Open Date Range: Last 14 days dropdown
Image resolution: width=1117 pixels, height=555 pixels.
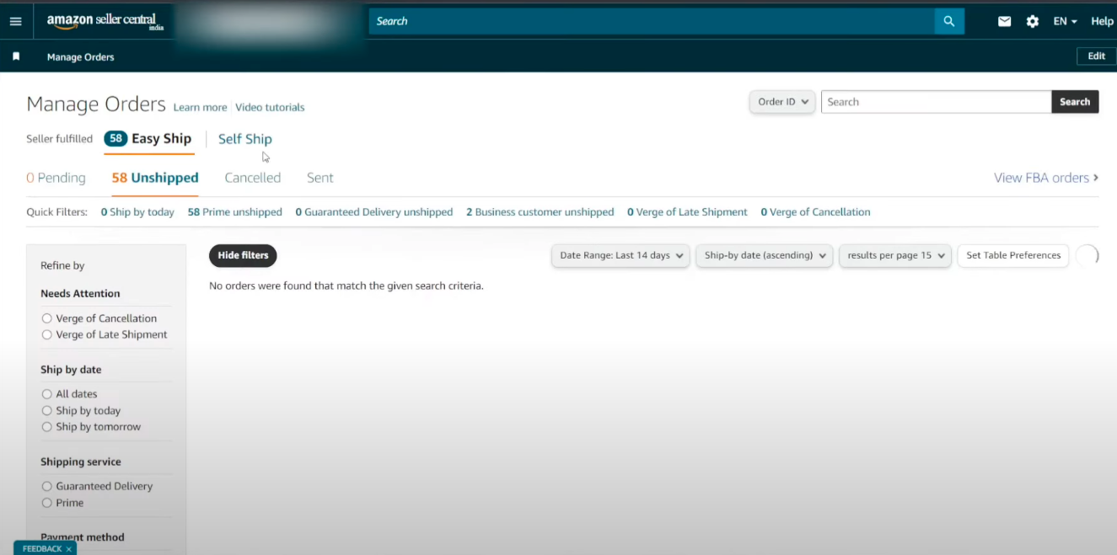pyautogui.click(x=620, y=255)
